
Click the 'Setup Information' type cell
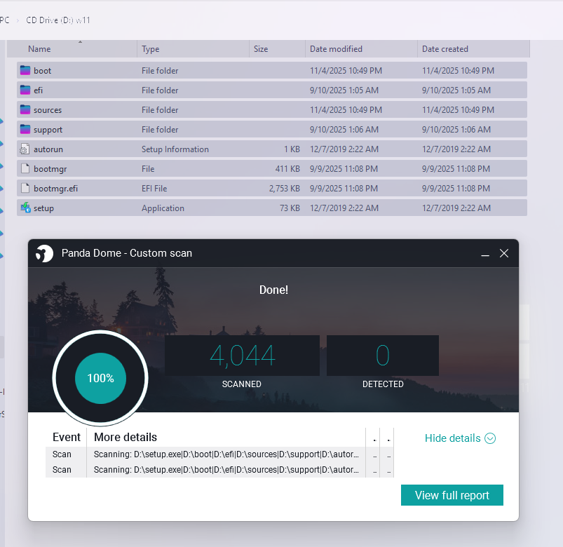175,149
